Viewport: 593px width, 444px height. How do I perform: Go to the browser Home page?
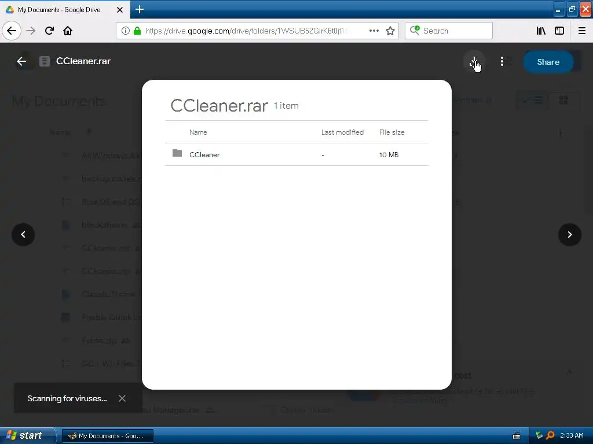(x=68, y=31)
